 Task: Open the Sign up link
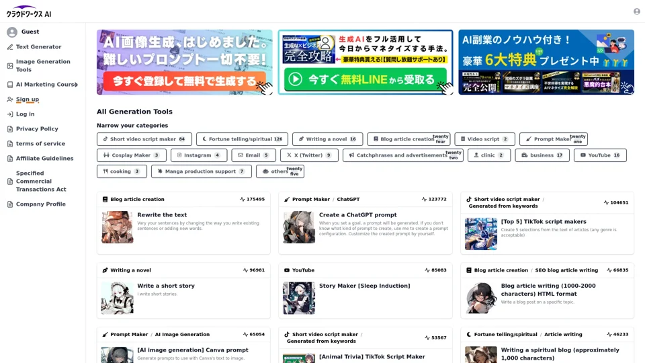coord(28,99)
